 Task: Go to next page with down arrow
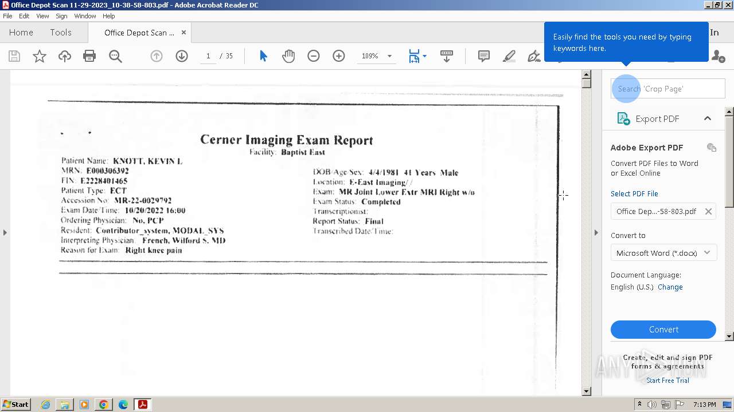pos(182,56)
